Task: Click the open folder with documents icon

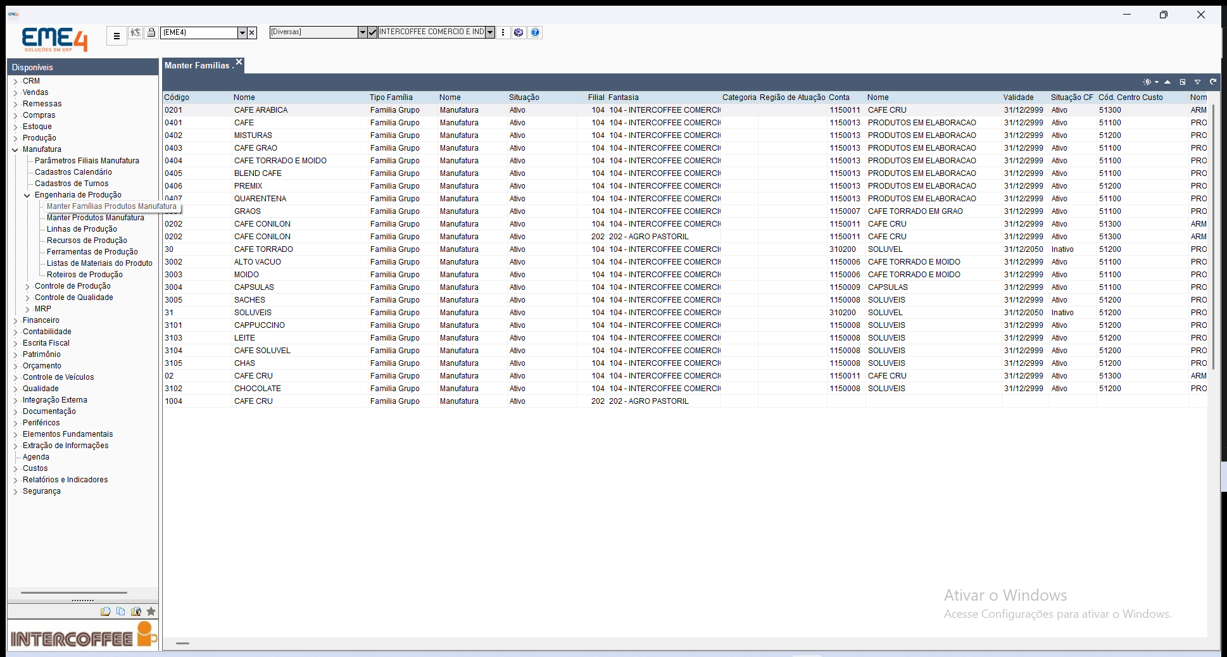Action: pyautogui.click(x=106, y=611)
